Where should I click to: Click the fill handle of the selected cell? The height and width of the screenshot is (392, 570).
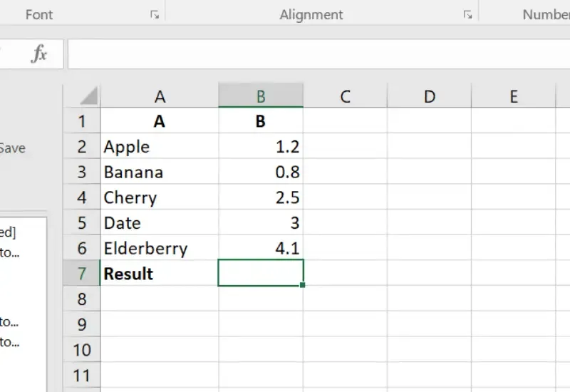pyautogui.click(x=304, y=285)
